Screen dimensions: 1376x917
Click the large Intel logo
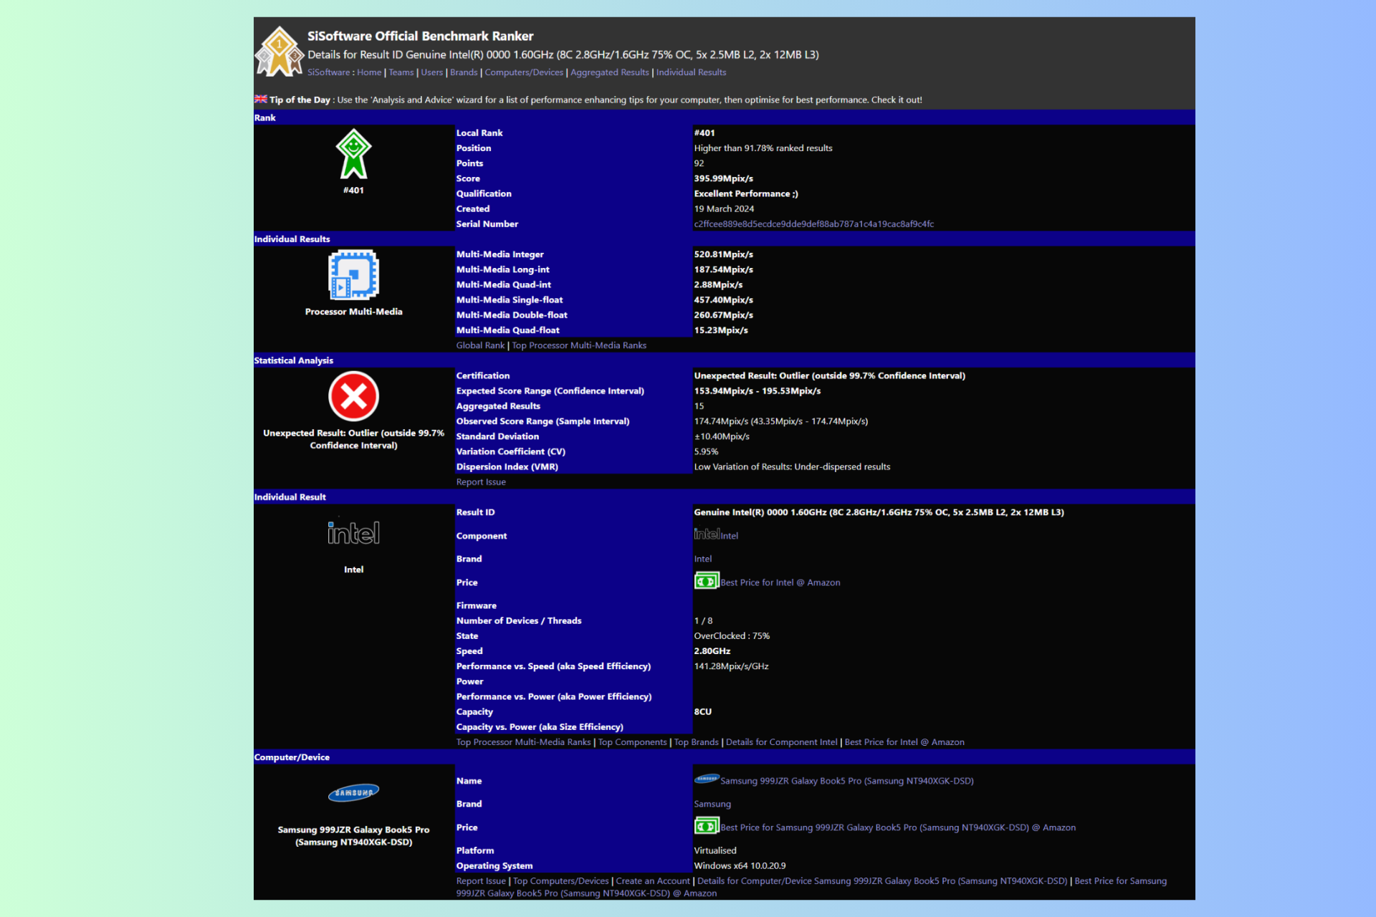click(x=353, y=532)
